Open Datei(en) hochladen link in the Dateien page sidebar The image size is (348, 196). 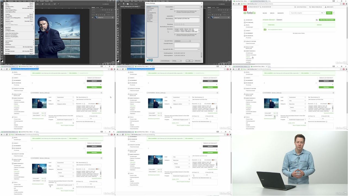pos(251,55)
